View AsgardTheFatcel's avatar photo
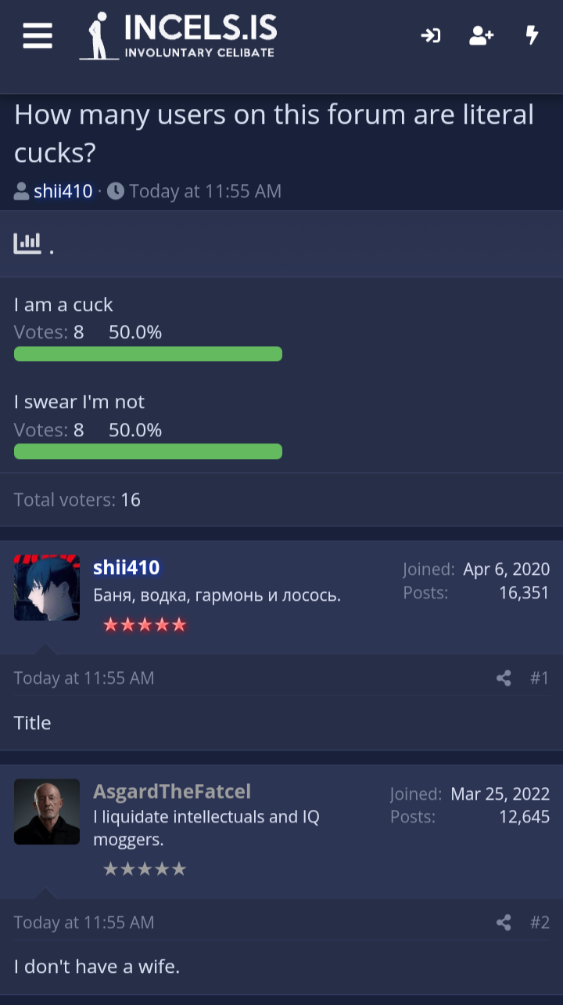Screen dimensions: 563x1005 pyautogui.click(x=47, y=812)
